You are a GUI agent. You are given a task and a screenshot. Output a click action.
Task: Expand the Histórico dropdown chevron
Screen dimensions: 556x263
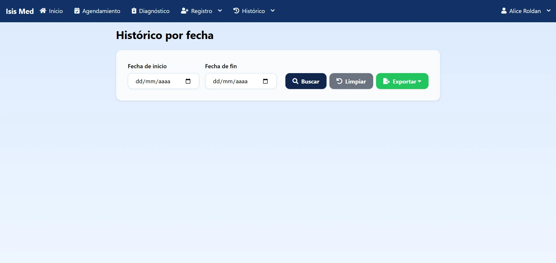tap(273, 11)
